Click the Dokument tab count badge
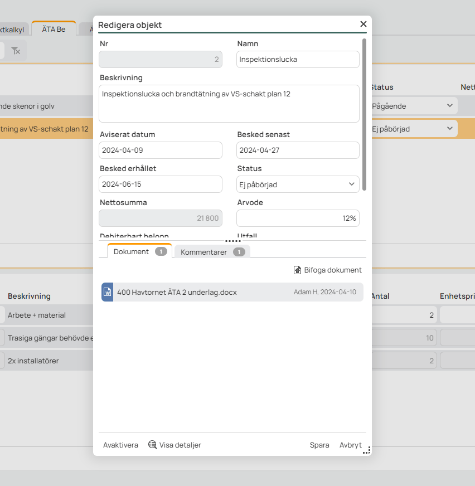This screenshot has width=475, height=486. point(161,251)
